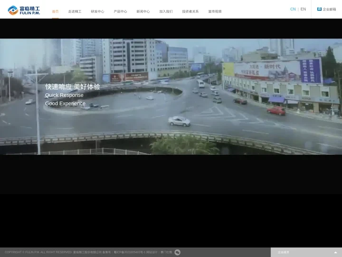Viewport: 342px width, 257px height.
Task: Open the 首页 home tab
Action: click(56, 11)
